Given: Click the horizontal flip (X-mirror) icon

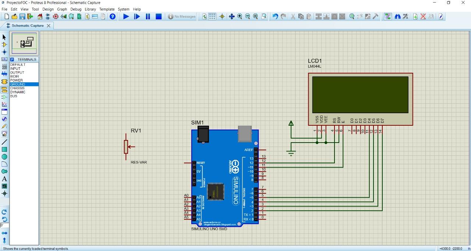Looking at the screenshot, I should pos(4,233).
